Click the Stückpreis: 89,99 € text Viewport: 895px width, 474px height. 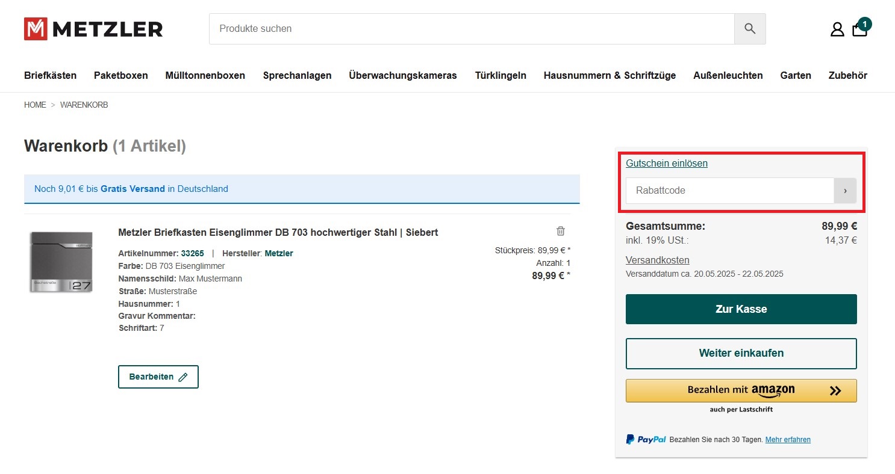click(x=532, y=250)
